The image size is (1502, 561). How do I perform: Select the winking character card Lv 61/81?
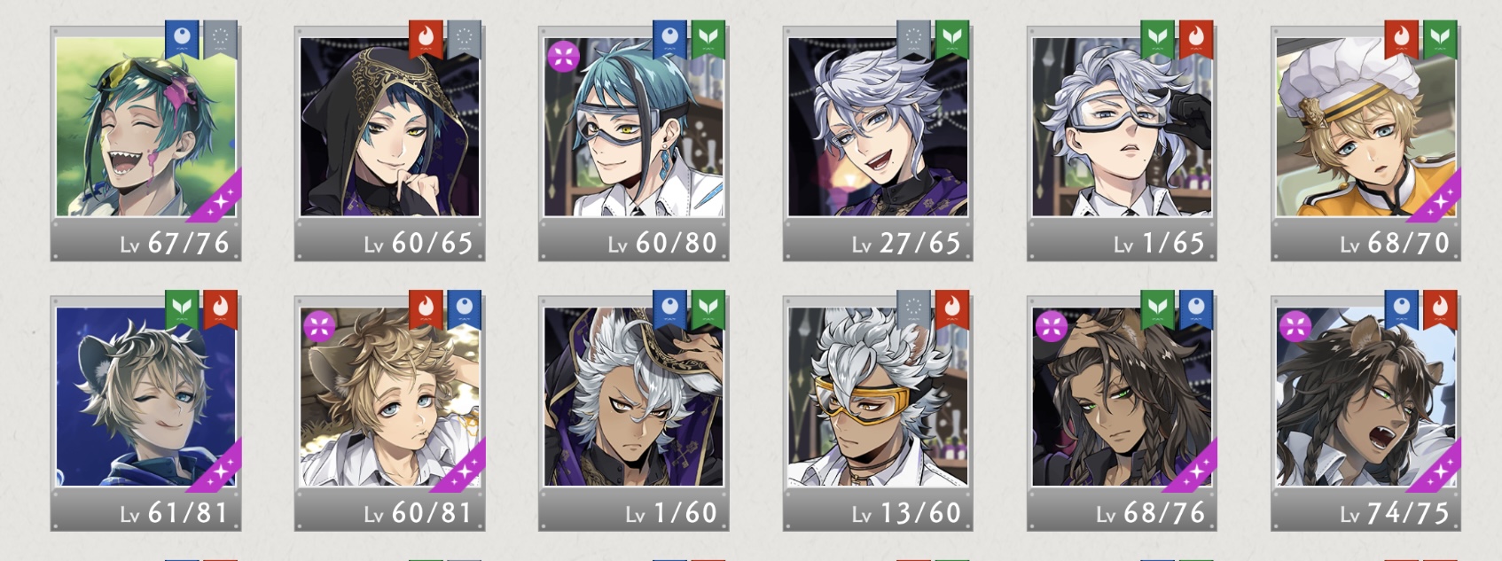click(145, 413)
